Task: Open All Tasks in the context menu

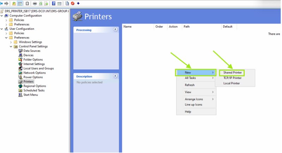Action: (x=190, y=78)
